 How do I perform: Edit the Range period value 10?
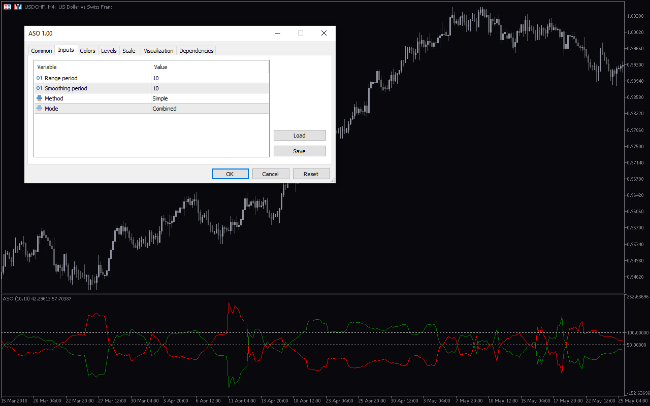210,78
